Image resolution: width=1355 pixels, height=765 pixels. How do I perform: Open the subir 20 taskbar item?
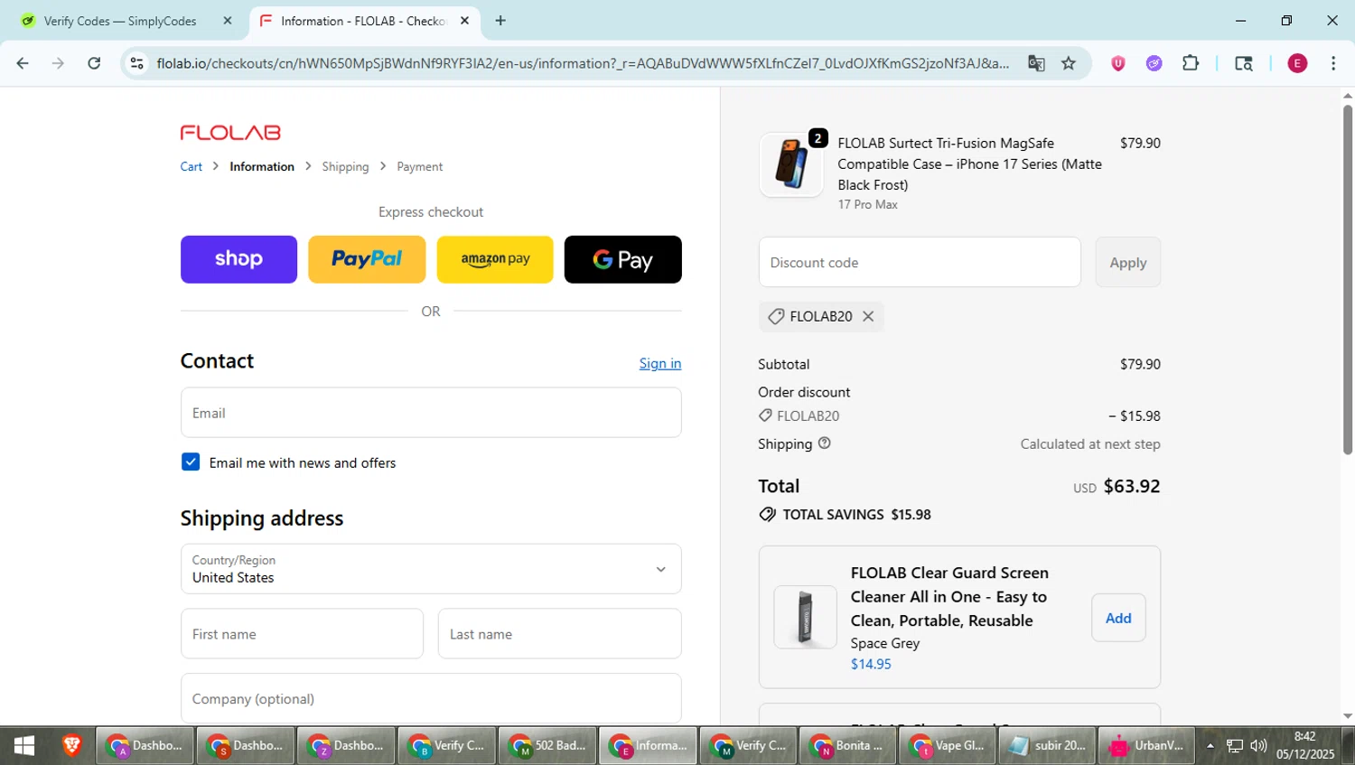point(1047,746)
